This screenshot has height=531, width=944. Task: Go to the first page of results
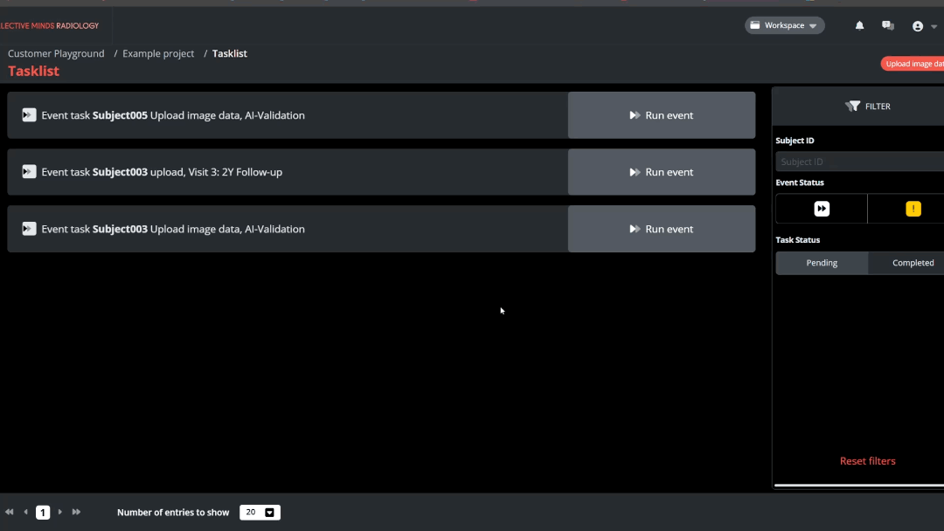click(10, 513)
